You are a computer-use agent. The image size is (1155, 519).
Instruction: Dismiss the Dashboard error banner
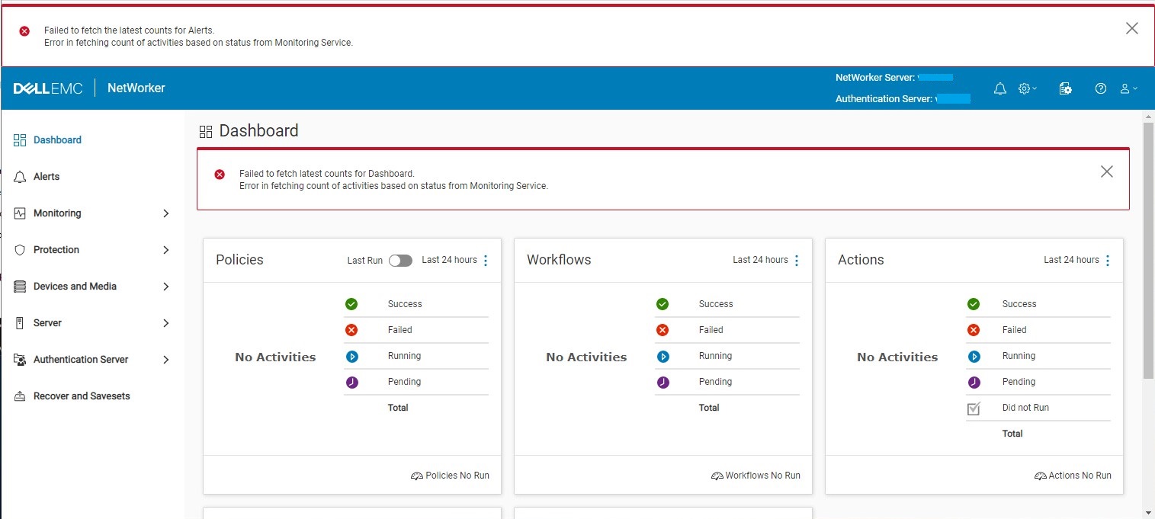pos(1106,171)
